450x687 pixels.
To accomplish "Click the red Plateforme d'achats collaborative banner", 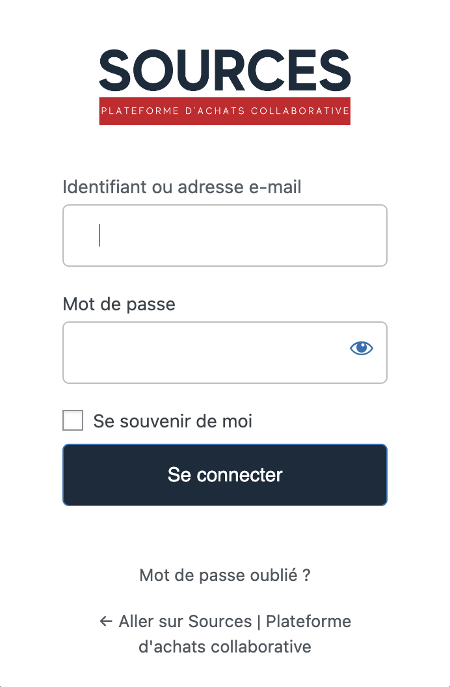I will [x=224, y=111].
